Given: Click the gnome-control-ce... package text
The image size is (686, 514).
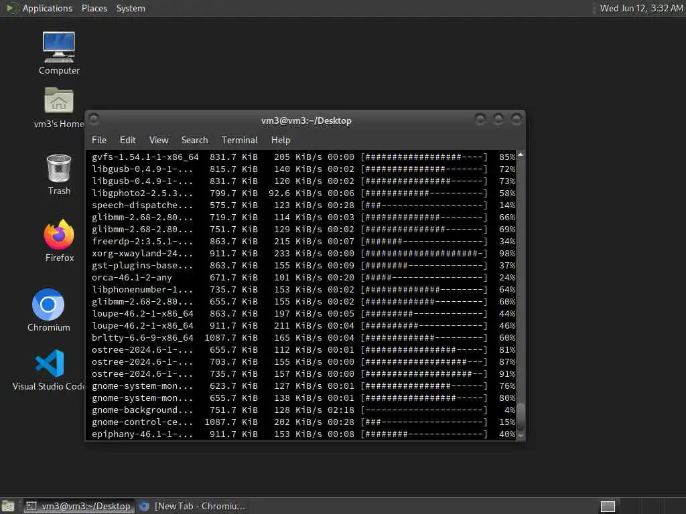Looking at the screenshot, I should 142,422.
